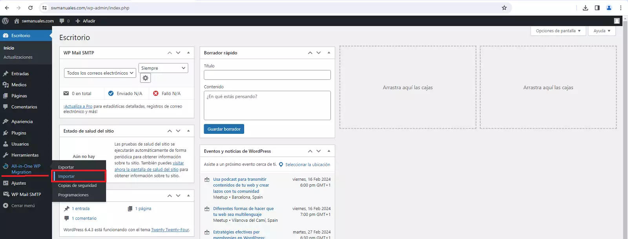Open All-in-One WP Migration in the sidebar

click(26, 169)
